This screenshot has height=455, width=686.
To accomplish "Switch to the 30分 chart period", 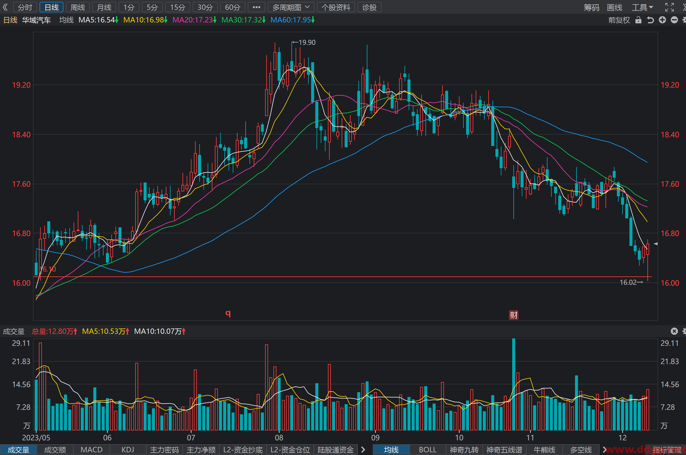I will point(205,7).
